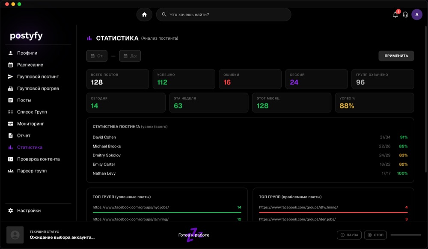This screenshot has width=428, height=249.
Task: Click the Групповой постинг paper plane icon
Action: coord(11,76)
